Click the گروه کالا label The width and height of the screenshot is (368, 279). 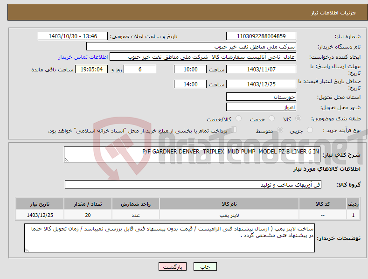(348, 185)
